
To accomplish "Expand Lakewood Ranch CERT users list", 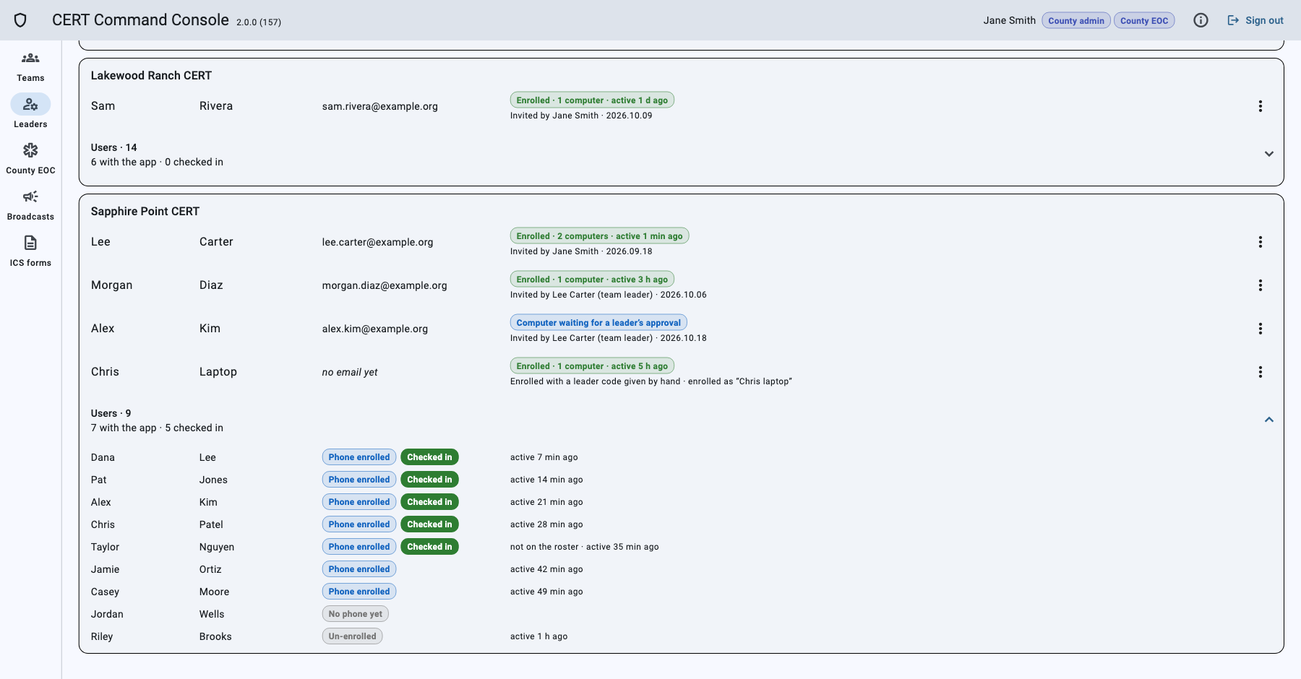I will 1269,154.
